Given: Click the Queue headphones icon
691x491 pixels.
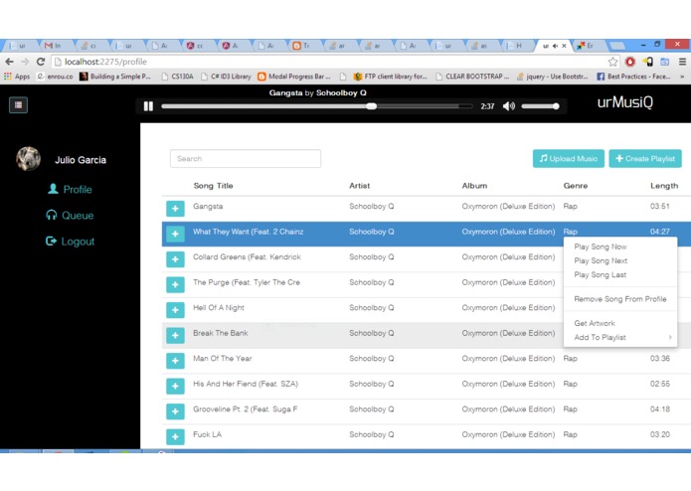Looking at the screenshot, I should tap(52, 215).
